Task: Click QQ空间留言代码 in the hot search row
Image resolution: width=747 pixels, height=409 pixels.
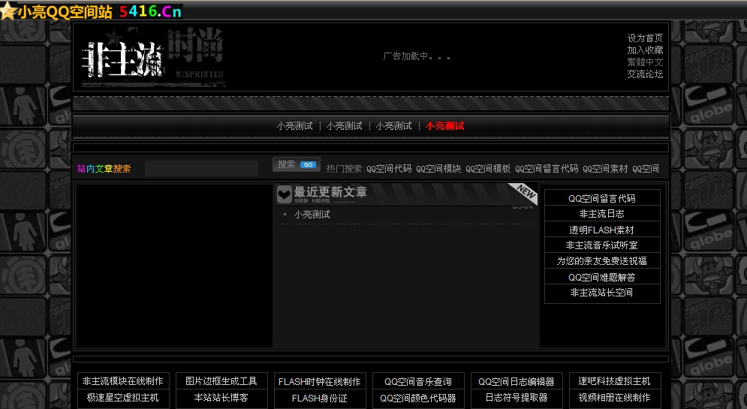Action: 547,169
